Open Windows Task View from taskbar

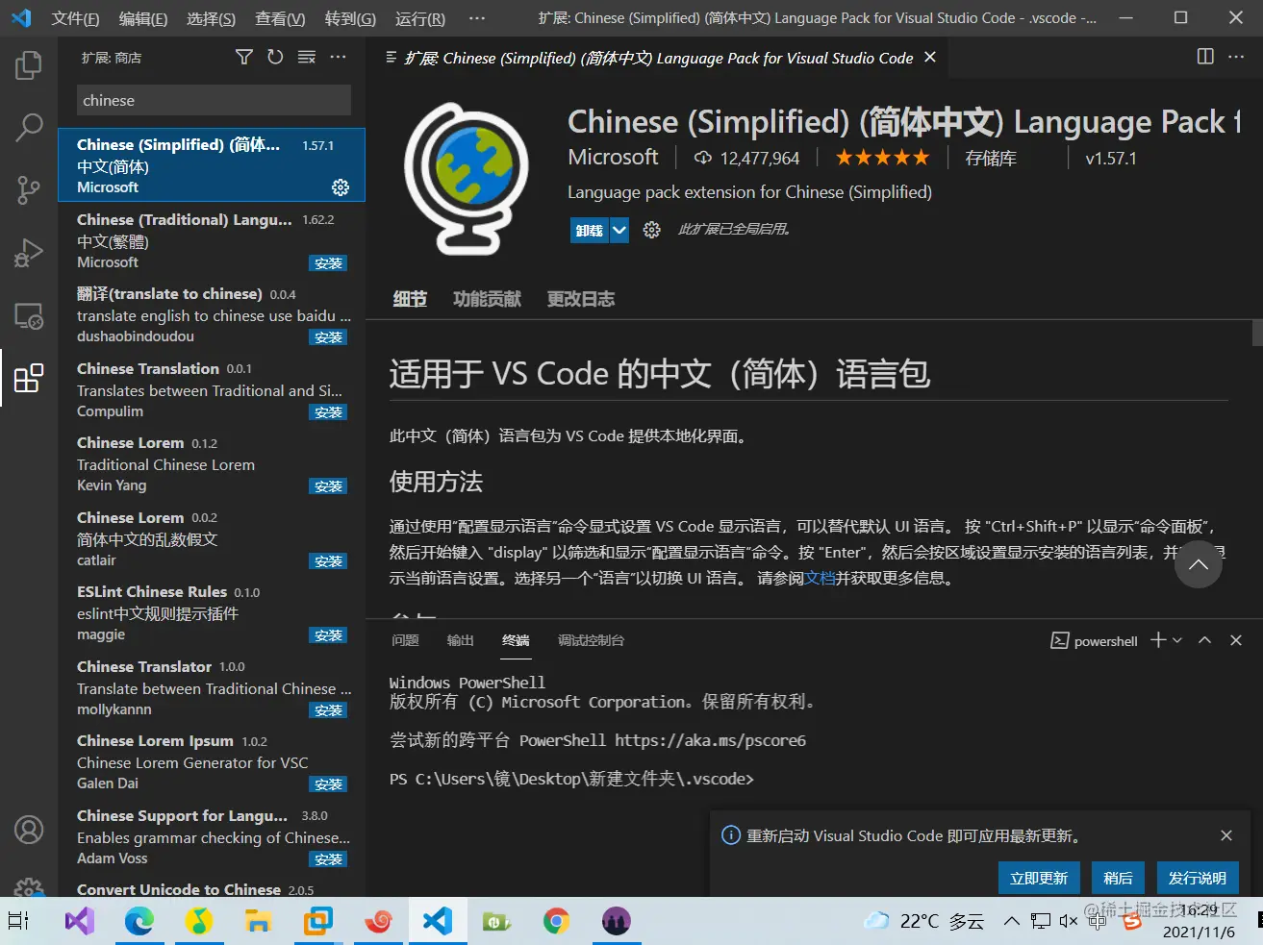(19, 921)
